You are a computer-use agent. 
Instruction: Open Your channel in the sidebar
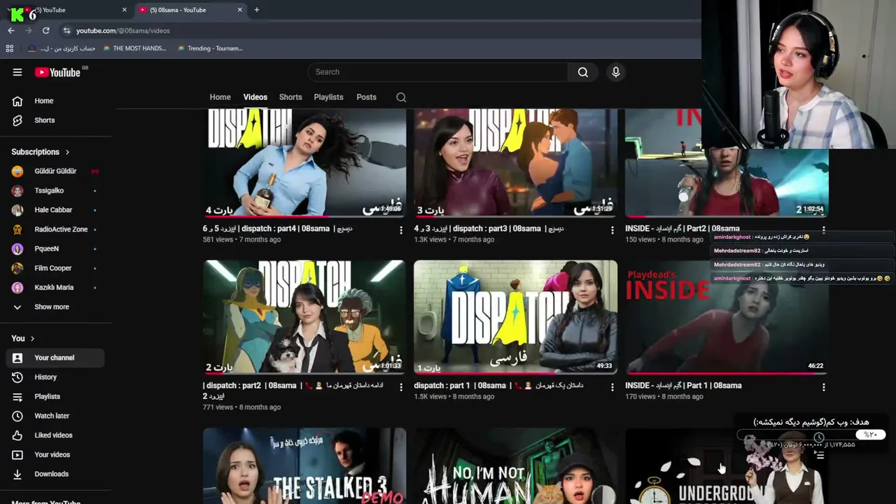tap(55, 358)
